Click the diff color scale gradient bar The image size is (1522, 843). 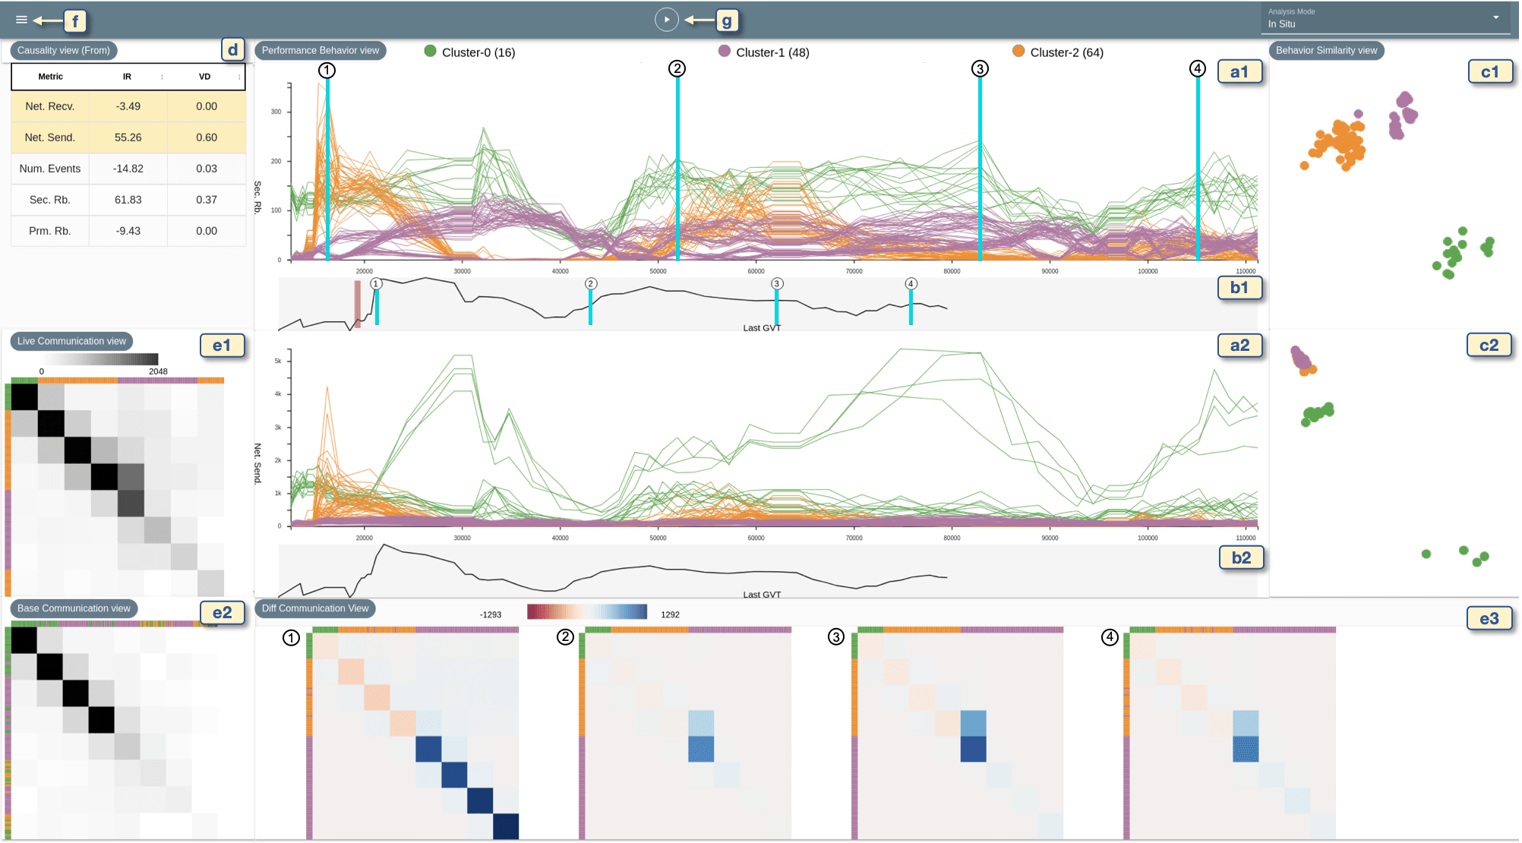[x=587, y=612]
